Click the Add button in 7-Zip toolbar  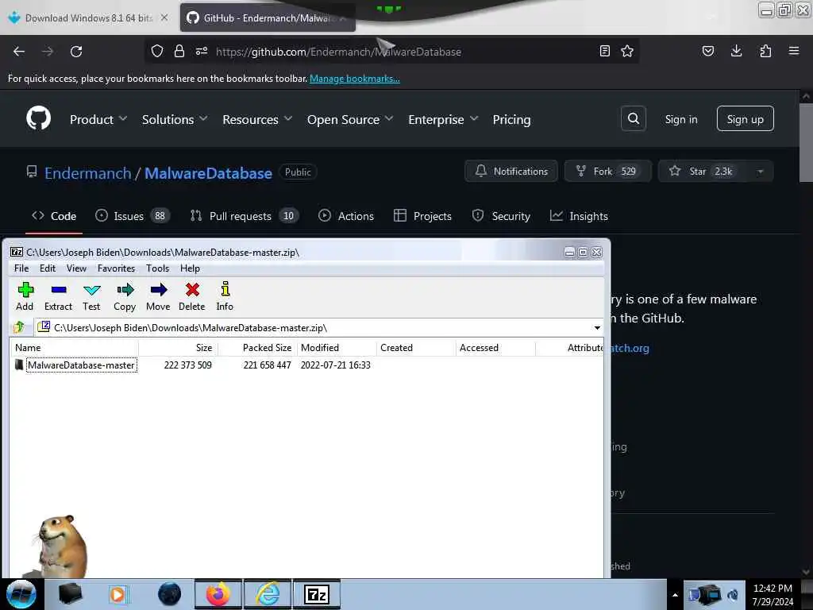click(x=25, y=297)
